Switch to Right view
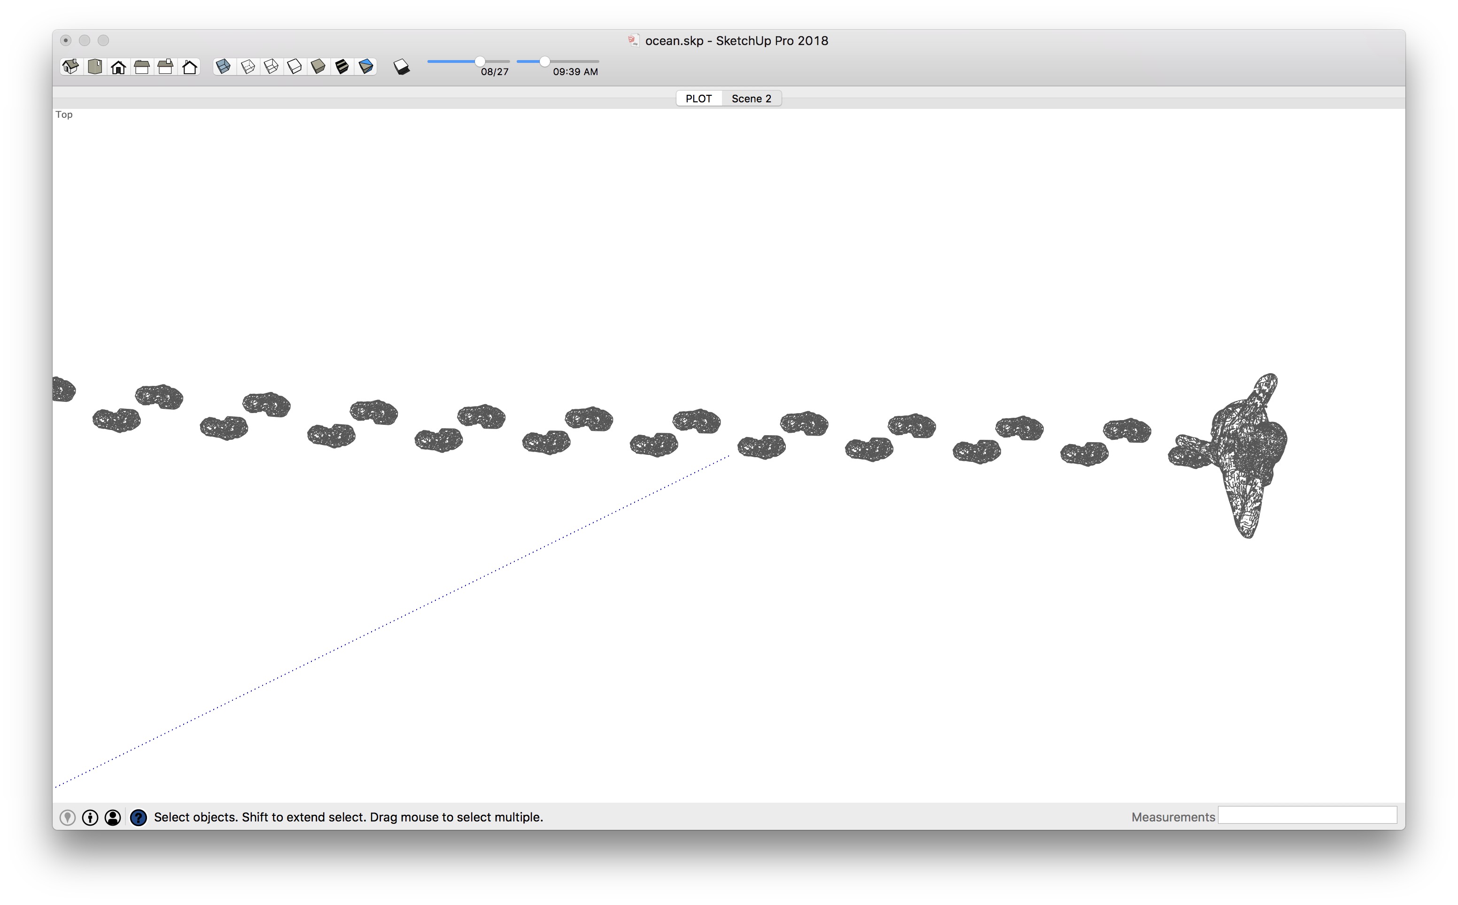1458x905 pixels. (142, 67)
